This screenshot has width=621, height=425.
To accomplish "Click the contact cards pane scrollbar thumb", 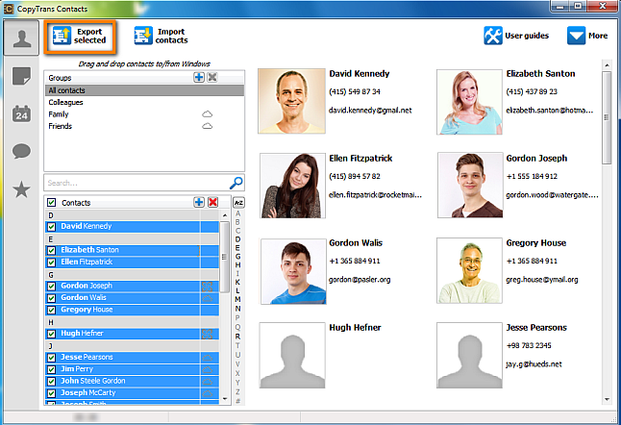I will (x=607, y=117).
